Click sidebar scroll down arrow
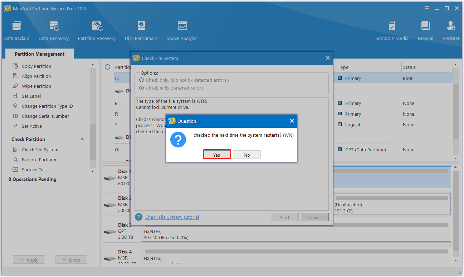 (x=93, y=171)
